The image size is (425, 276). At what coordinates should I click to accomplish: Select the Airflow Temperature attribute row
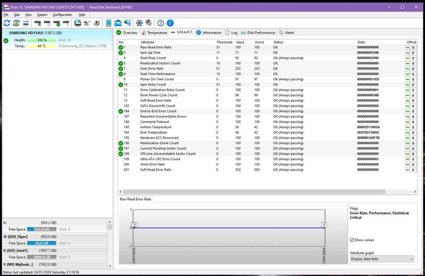[x=267, y=127]
